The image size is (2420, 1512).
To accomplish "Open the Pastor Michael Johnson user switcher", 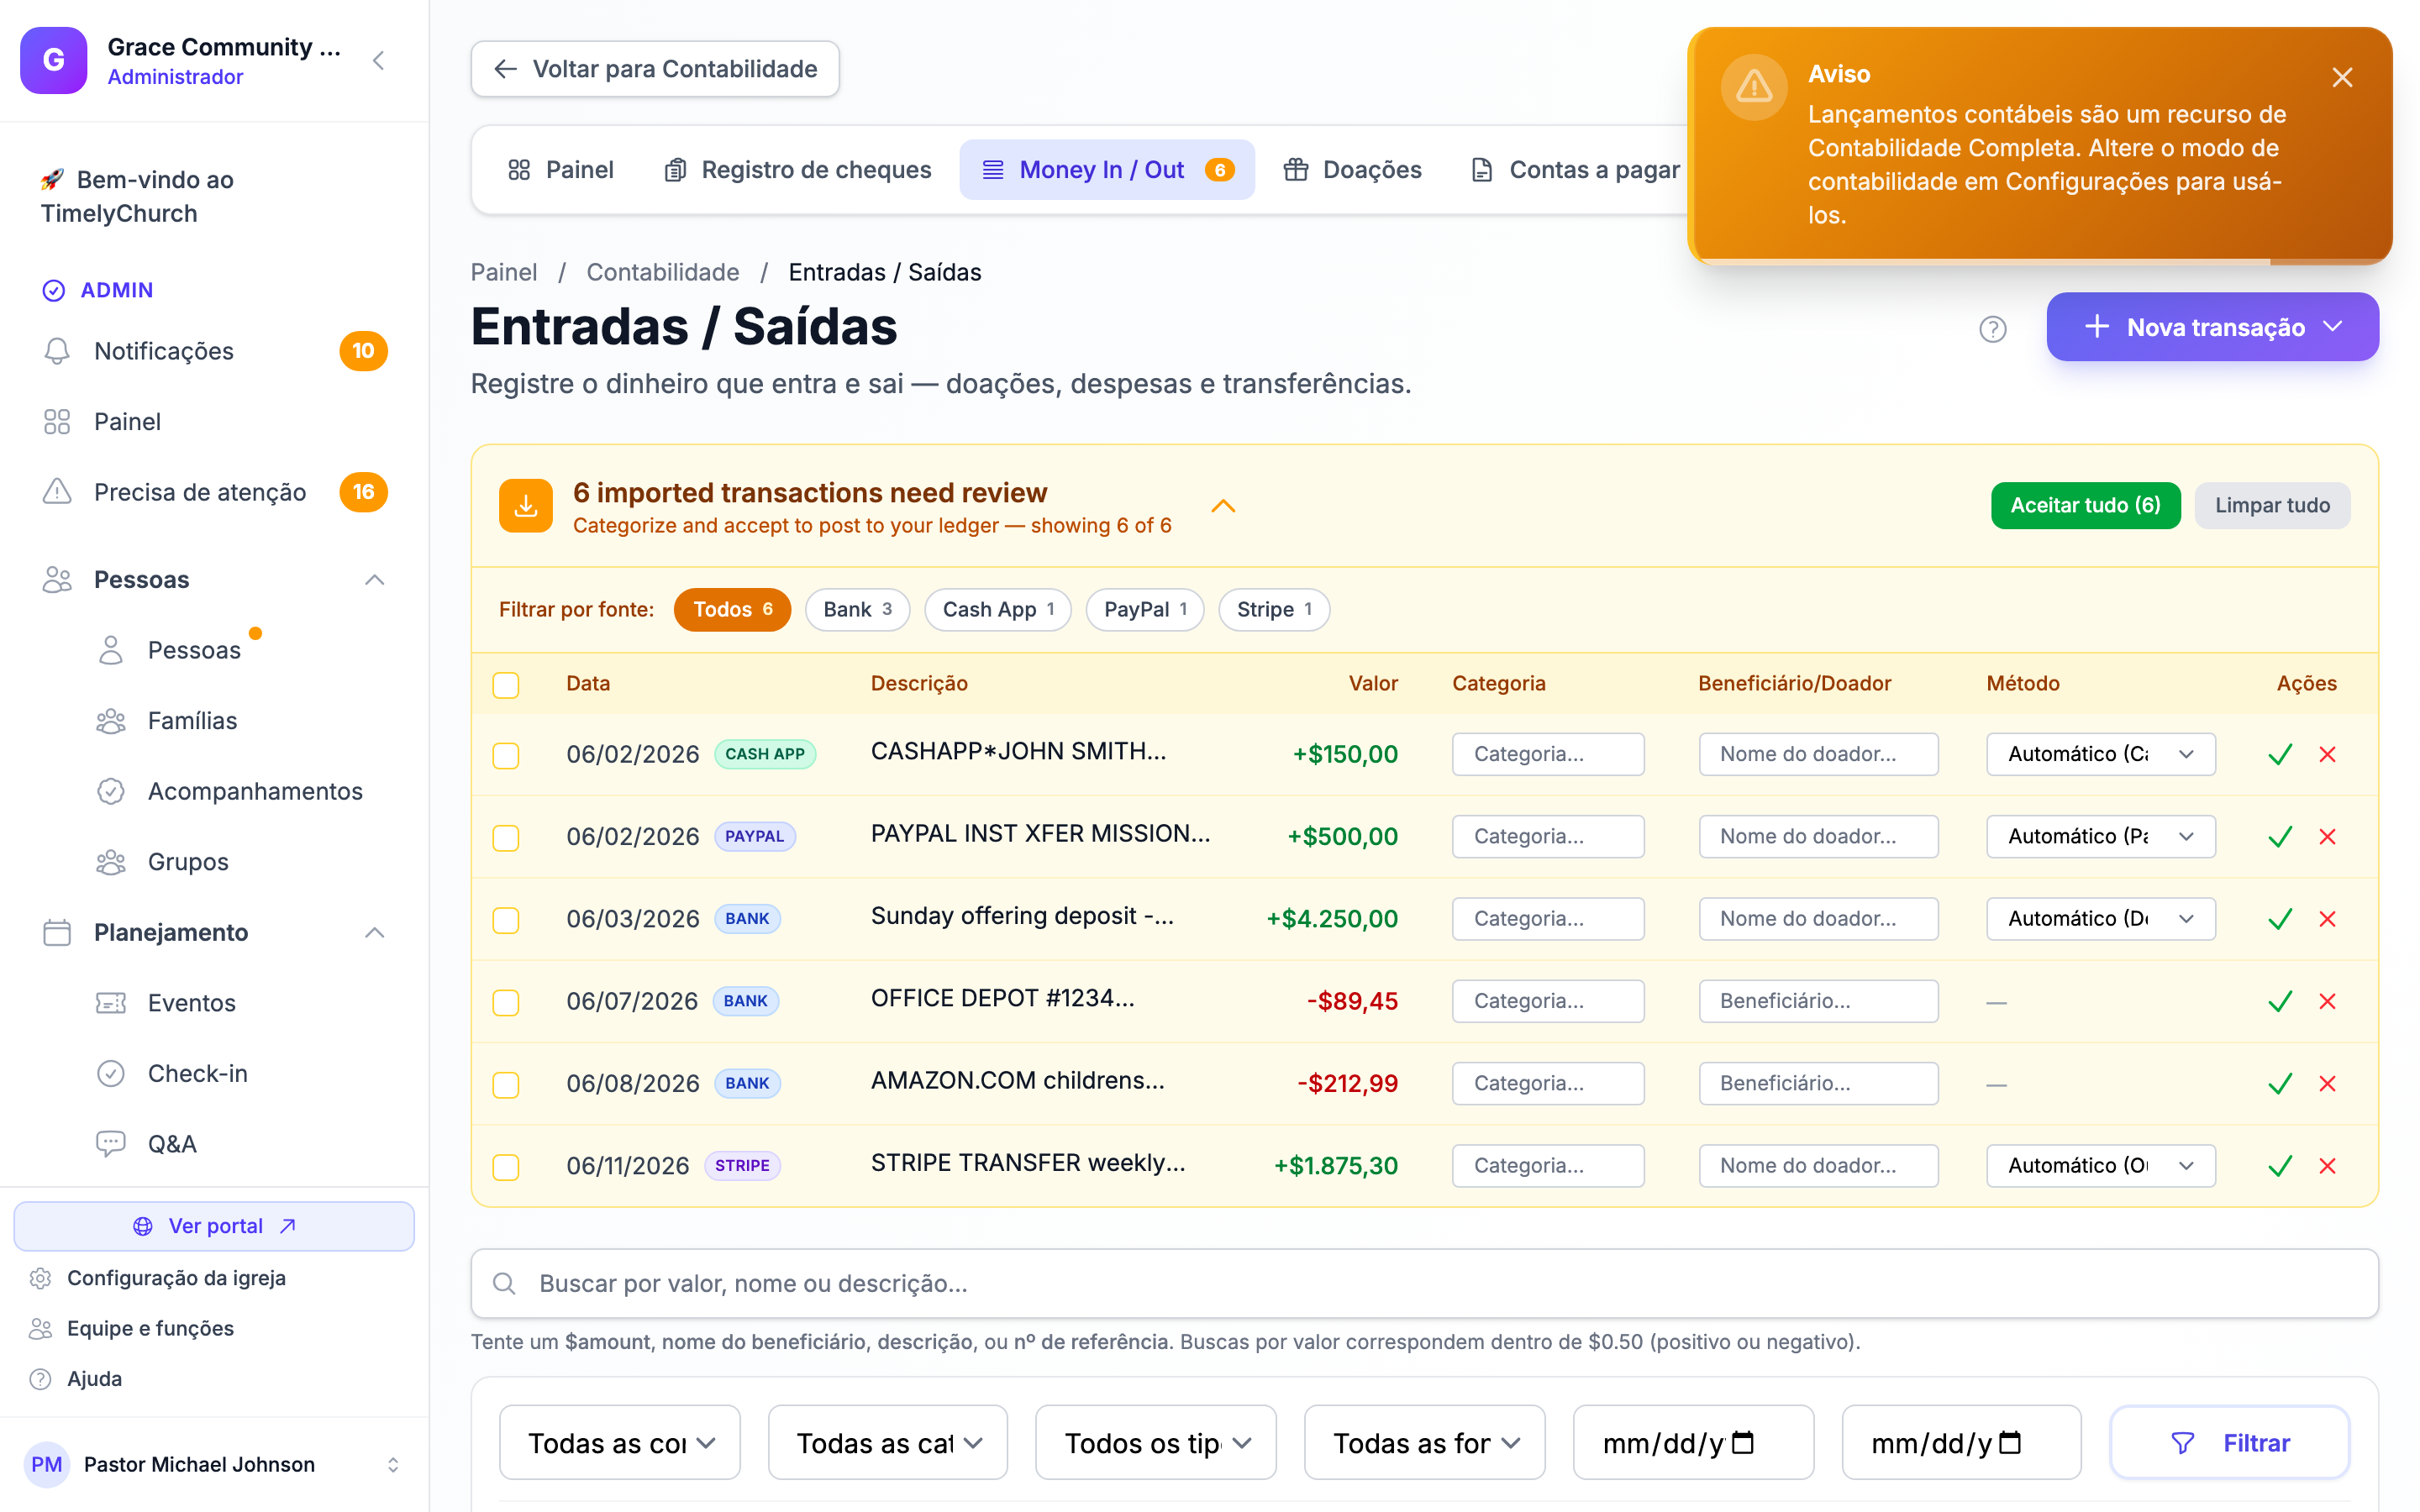I will click(214, 1465).
